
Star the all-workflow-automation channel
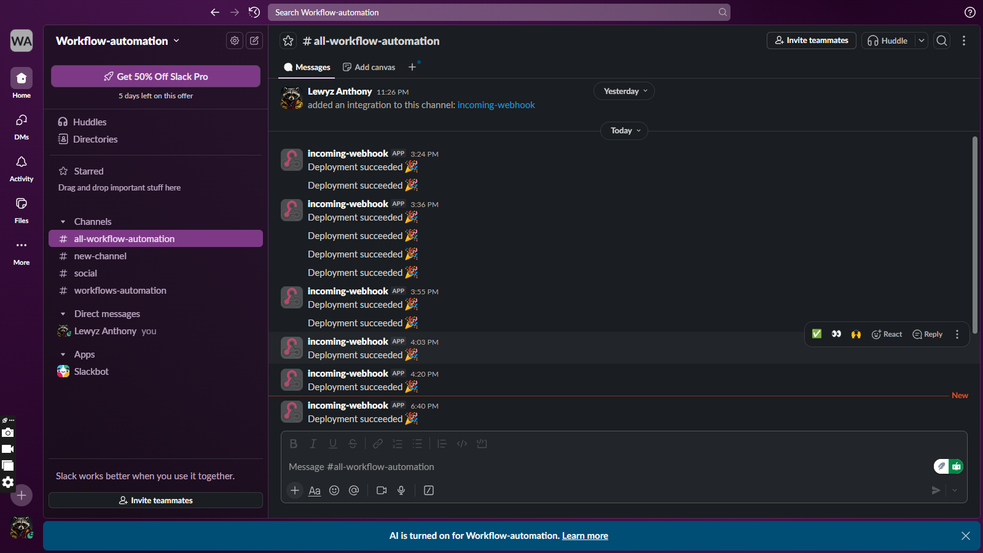point(288,41)
